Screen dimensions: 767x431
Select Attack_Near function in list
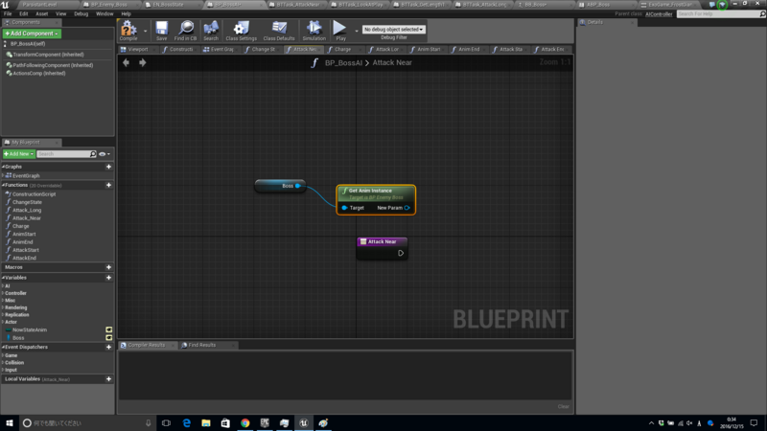pyautogui.click(x=27, y=218)
